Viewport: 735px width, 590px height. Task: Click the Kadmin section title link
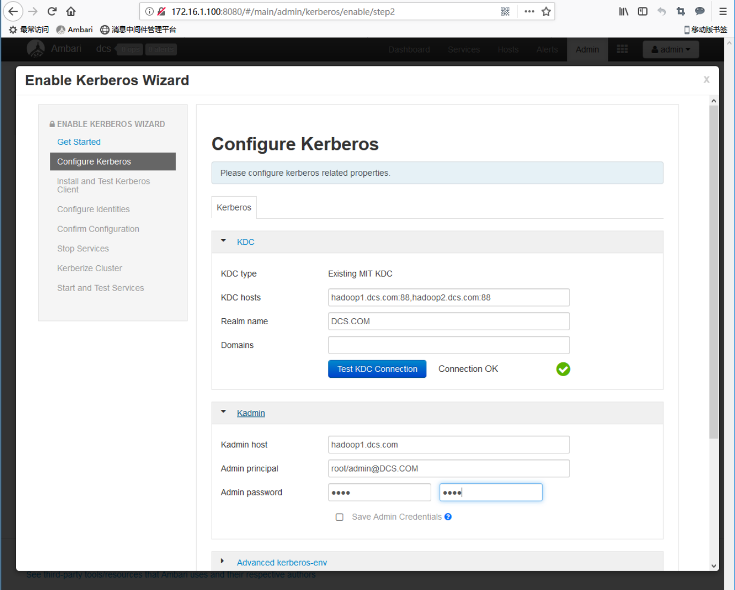[251, 413]
